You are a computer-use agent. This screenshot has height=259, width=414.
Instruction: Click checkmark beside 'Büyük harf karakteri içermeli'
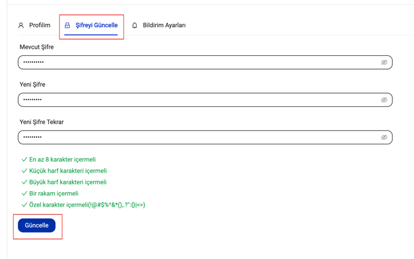[24, 182]
